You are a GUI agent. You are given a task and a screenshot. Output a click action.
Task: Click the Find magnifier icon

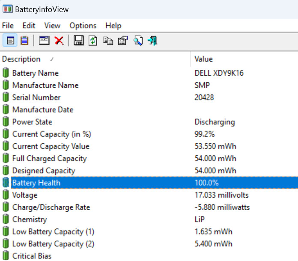pyautogui.click(x=137, y=41)
